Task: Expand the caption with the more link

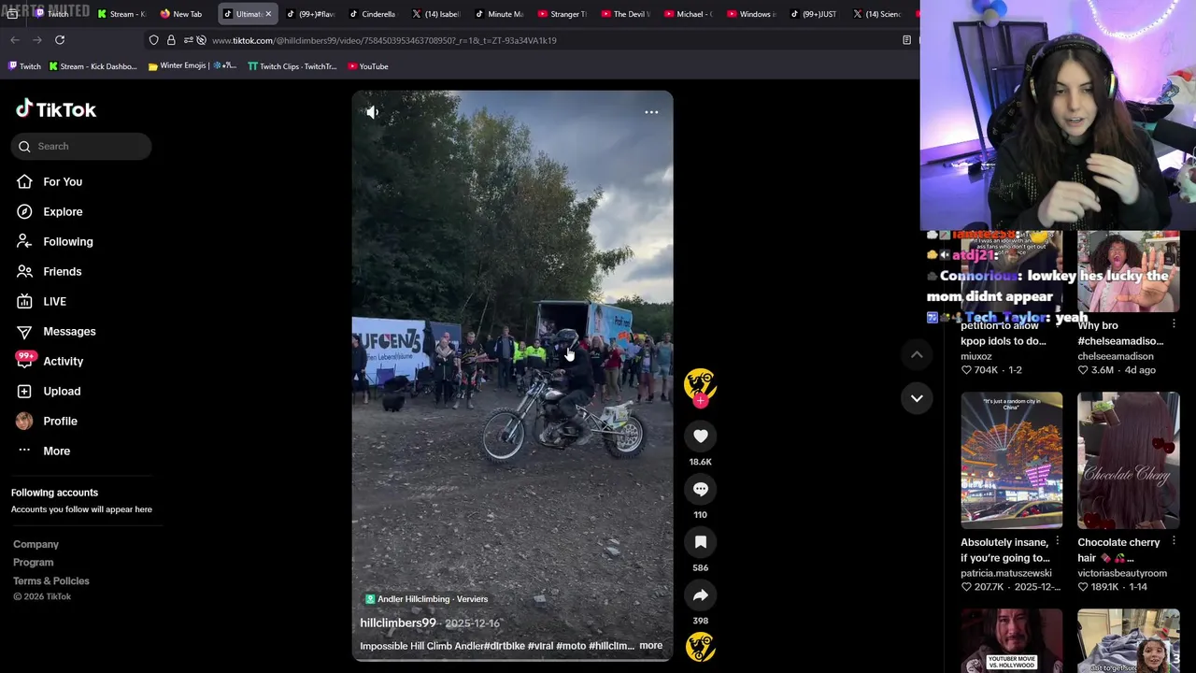Action: point(650,646)
